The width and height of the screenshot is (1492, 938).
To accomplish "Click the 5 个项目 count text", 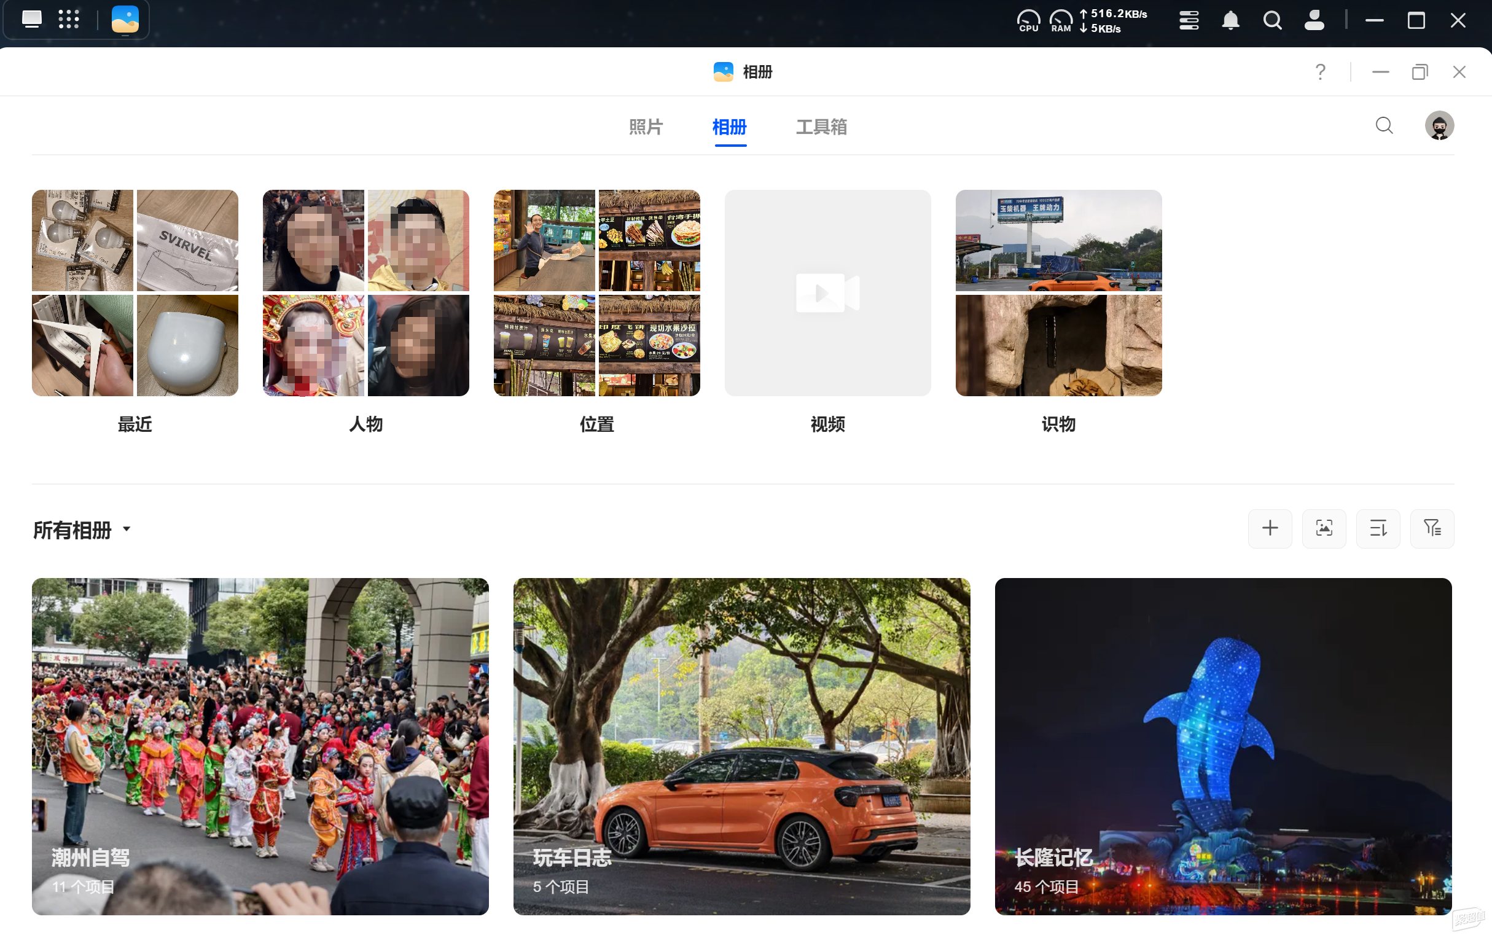I will (x=561, y=886).
